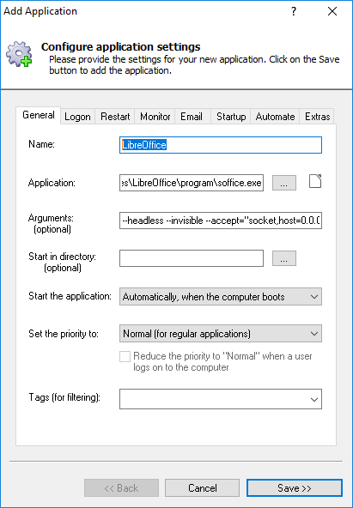Expand the Tags for filtering combo box
The width and height of the screenshot is (353, 508).
tap(221, 399)
